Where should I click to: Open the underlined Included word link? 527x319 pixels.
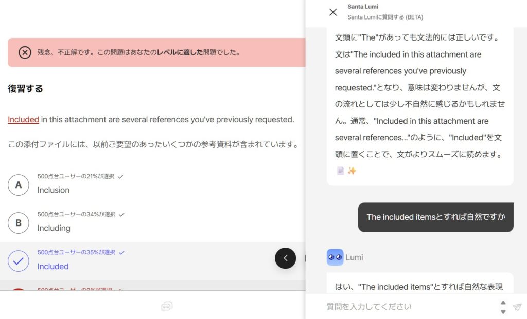coord(23,119)
